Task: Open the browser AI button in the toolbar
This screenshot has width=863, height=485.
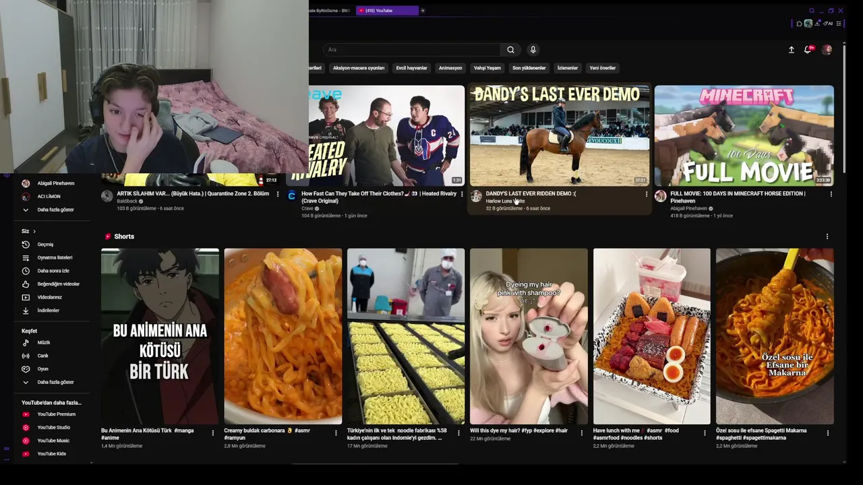Action: tap(829, 24)
